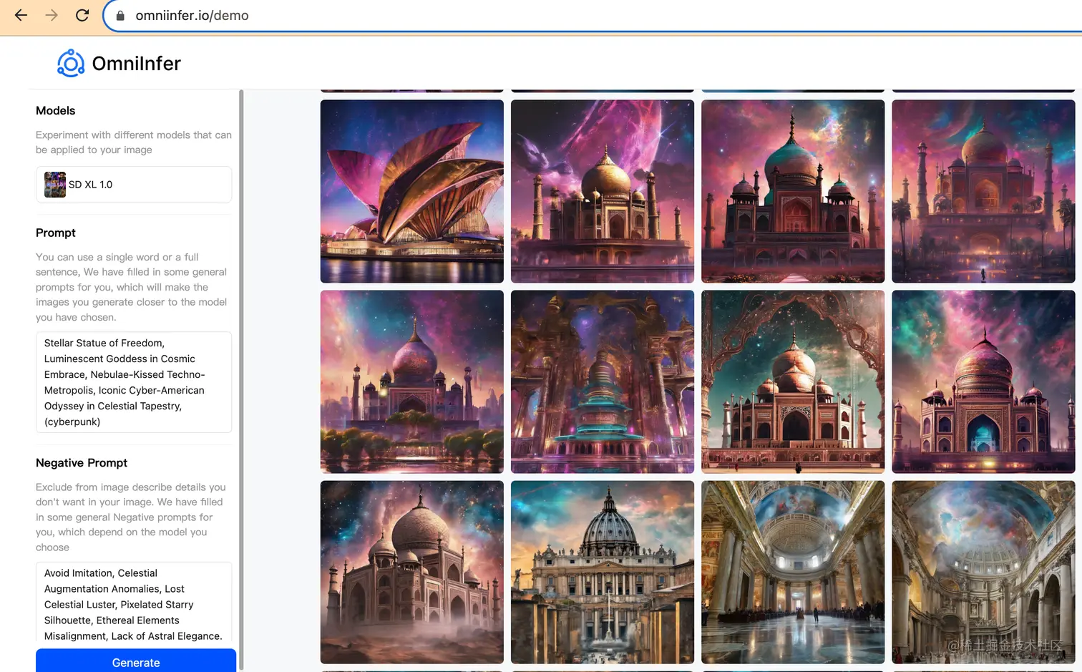
Task: Click into the Negative Prompt text box
Action: click(134, 603)
